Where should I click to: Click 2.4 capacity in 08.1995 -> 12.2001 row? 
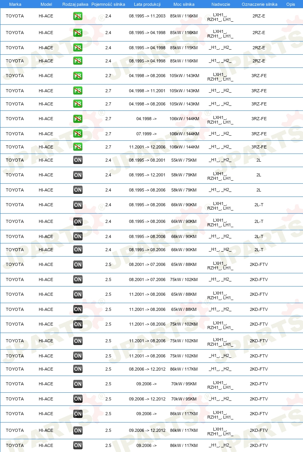click(108, 175)
